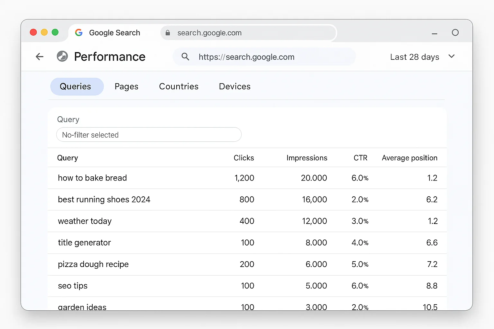Image resolution: width=494 pixels, height=329 pixels.
Task: Click the circle account icon at top right
Action: tap(455, 32)
